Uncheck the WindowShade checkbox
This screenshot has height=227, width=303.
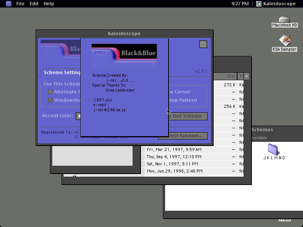point(50,100)
